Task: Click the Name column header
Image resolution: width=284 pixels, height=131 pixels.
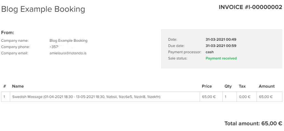Action: (x=18, y=86)
